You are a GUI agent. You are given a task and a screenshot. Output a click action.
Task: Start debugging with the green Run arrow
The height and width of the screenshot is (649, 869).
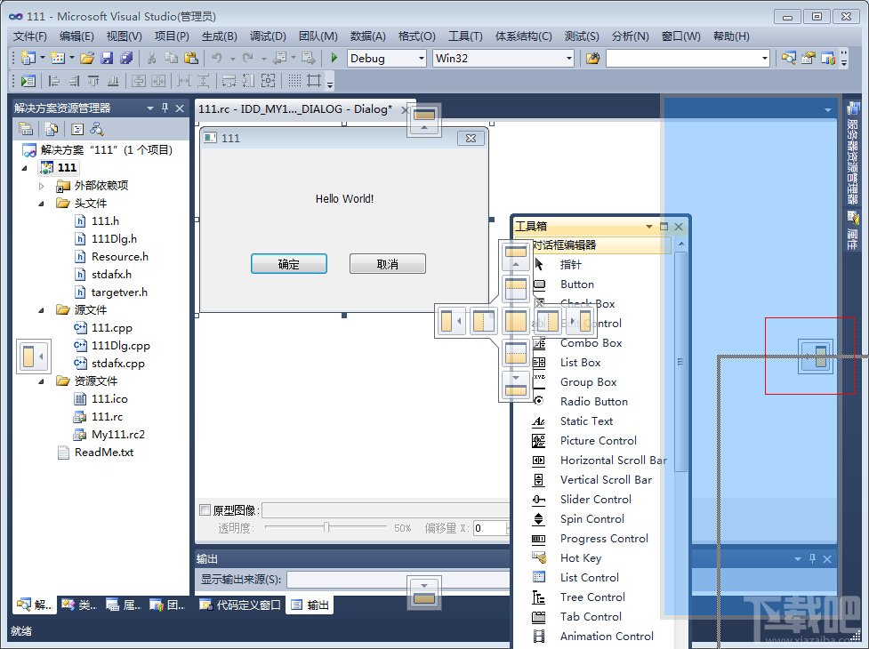click(334, 57)
